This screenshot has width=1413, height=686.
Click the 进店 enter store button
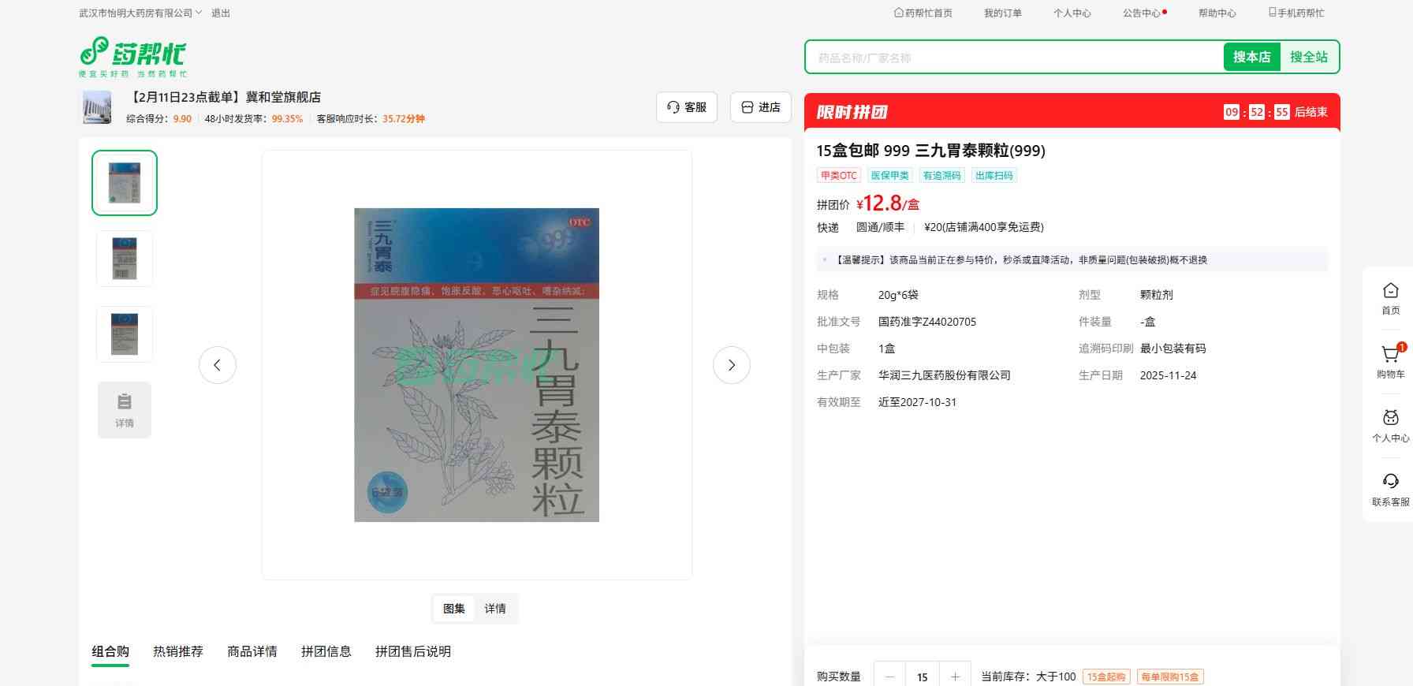click(761, 107)
